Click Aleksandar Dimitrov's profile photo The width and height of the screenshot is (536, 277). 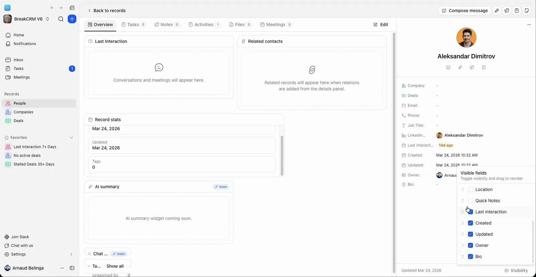tap(466, 38)
